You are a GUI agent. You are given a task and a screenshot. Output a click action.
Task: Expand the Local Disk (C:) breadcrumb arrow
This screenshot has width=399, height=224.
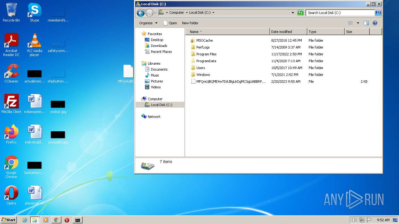(x=213, y=13)
